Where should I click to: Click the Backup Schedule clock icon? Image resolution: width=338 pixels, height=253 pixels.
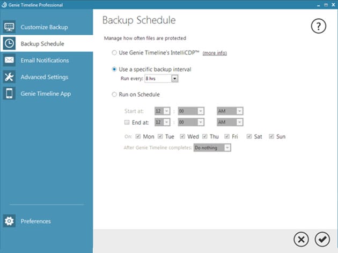point(9,43)
